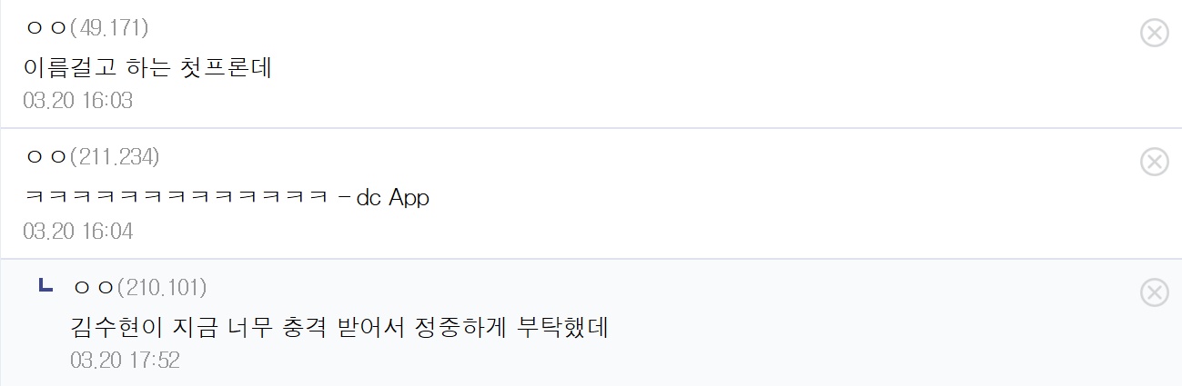This screenshot has height=386, width=1182.
Task: Click the IP label (210.101)
Action: [x=162, y=288]
